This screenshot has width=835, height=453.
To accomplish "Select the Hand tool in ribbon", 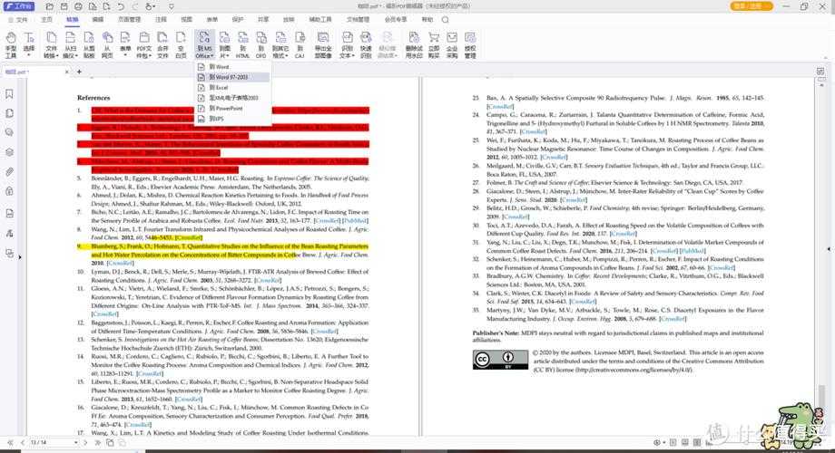I will [11, 46].
